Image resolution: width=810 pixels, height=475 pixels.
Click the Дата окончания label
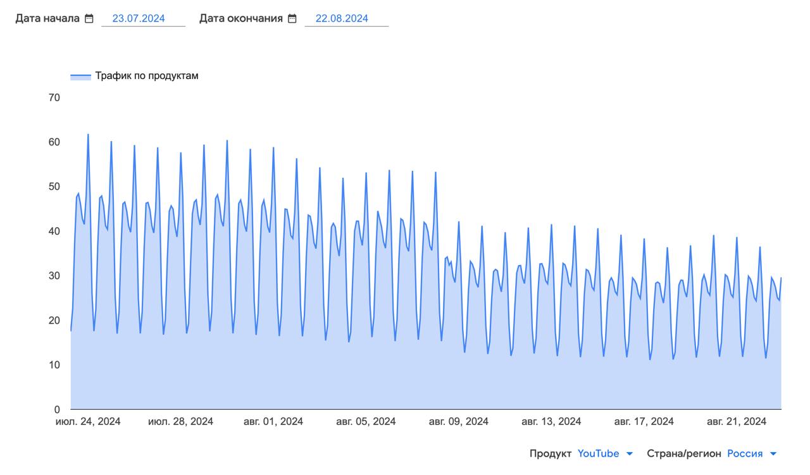click(x=241, y=18)
